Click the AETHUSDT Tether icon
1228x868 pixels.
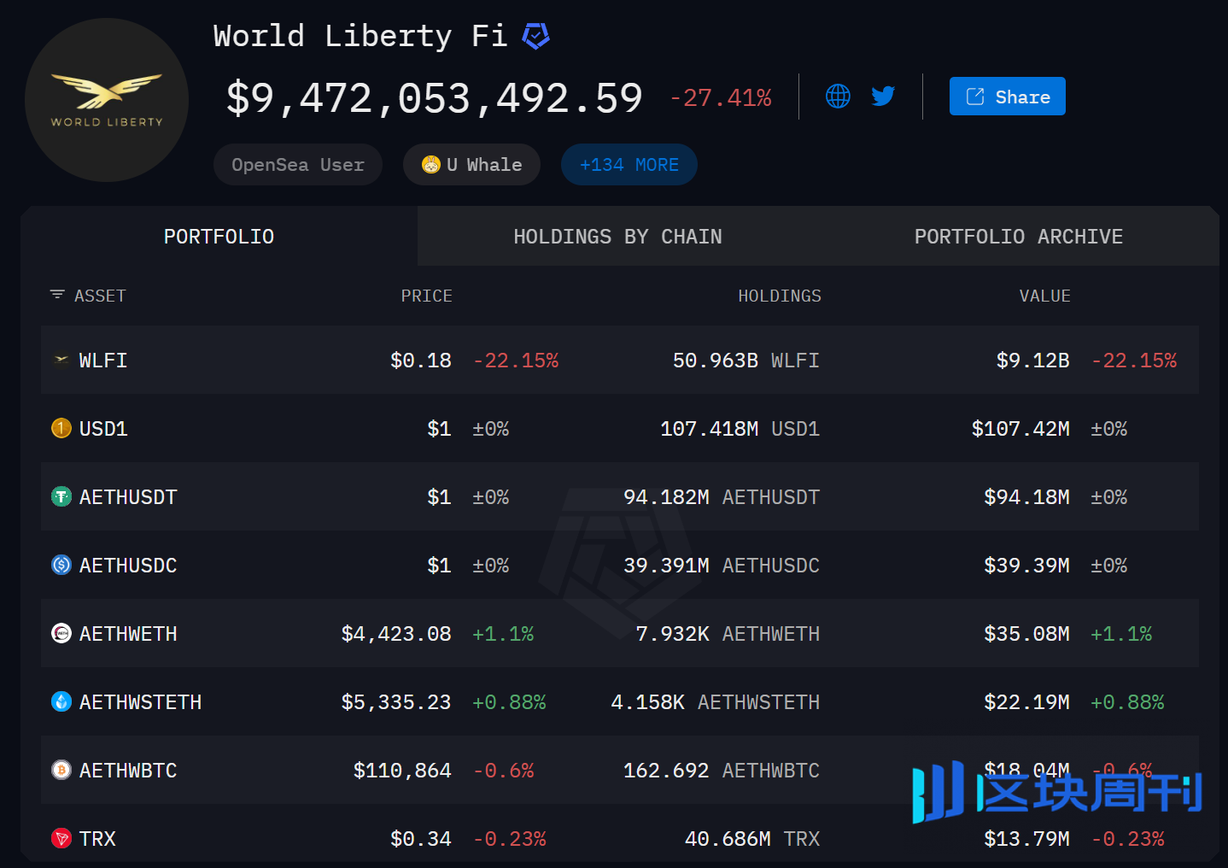click(61, 496)
